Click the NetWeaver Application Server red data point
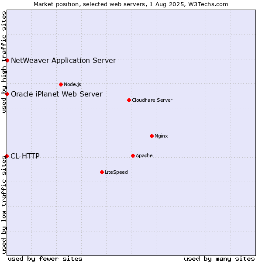The image size is (262, 262). (x=7, y=61)
